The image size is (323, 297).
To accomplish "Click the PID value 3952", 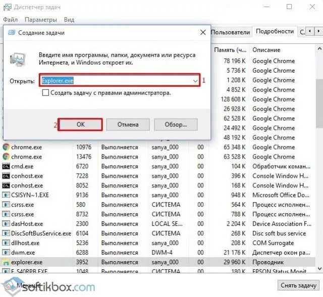I will [x=82, y=262].
